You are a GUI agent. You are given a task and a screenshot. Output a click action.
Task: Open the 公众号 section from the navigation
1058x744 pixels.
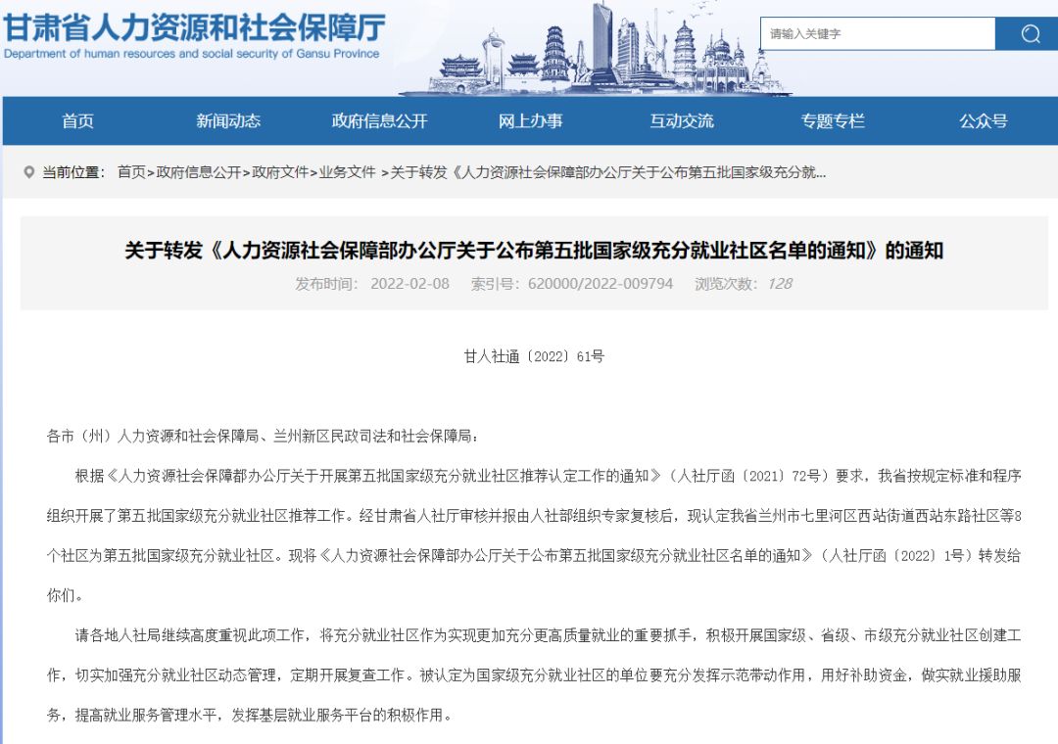pos(983,120)
